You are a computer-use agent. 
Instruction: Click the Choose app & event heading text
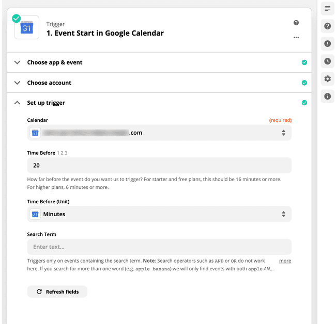tap(55, 62)
